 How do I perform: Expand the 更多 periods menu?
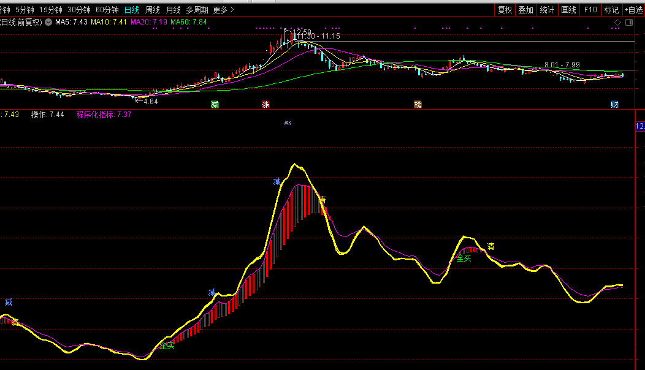223,10
